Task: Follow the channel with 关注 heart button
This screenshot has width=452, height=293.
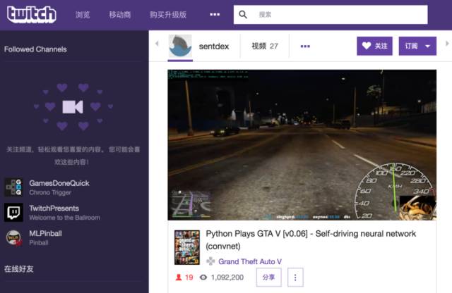Action: tap(374, 46)
